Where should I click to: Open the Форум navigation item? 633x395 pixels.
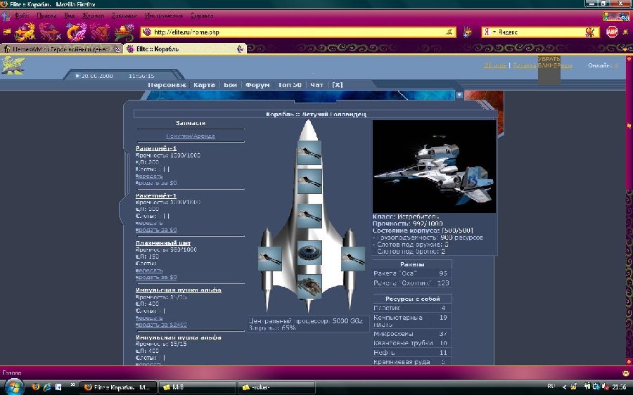[257, 85]
